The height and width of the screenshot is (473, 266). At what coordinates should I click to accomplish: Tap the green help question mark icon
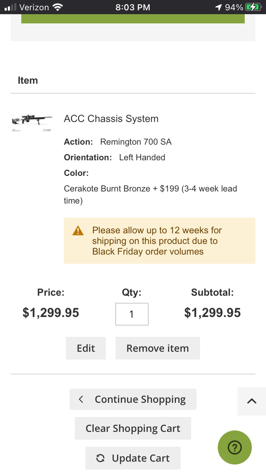235,448
